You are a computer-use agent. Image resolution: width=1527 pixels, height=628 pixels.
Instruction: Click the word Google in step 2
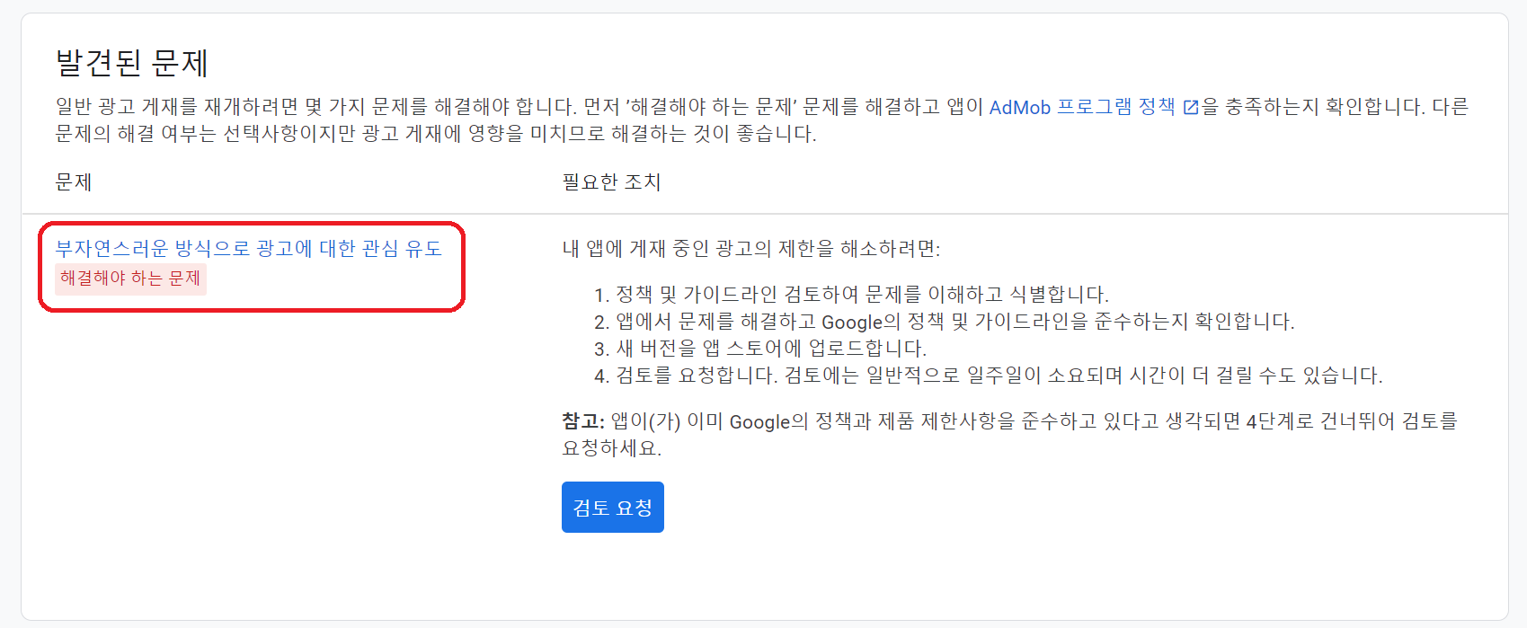852,322
